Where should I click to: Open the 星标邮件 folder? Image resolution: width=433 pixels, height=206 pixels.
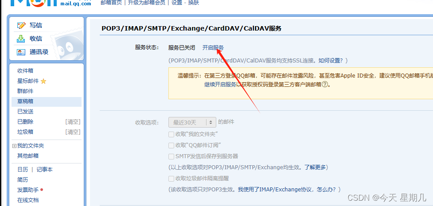[28, 81]
